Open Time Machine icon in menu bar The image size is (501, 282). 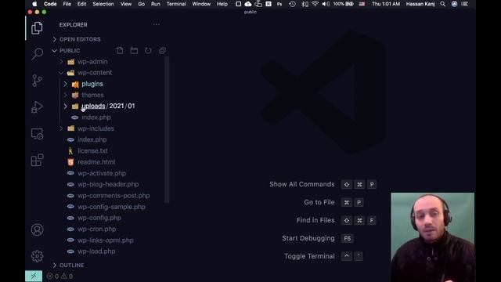pyautogui.click(x=292, y=4)
